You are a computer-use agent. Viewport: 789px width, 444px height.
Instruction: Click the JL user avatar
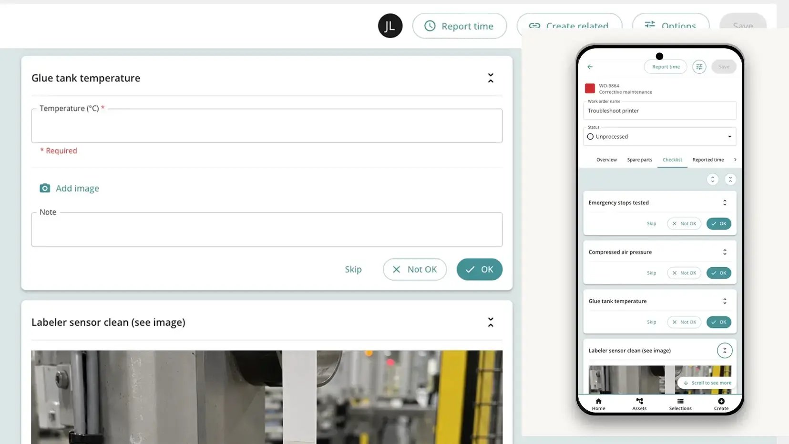click(390, 26)
